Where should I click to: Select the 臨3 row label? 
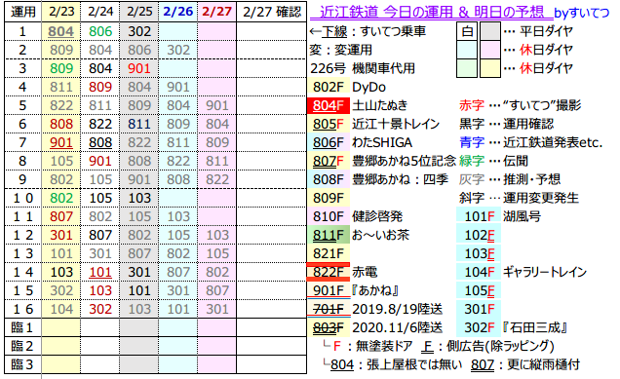[22, 364]
